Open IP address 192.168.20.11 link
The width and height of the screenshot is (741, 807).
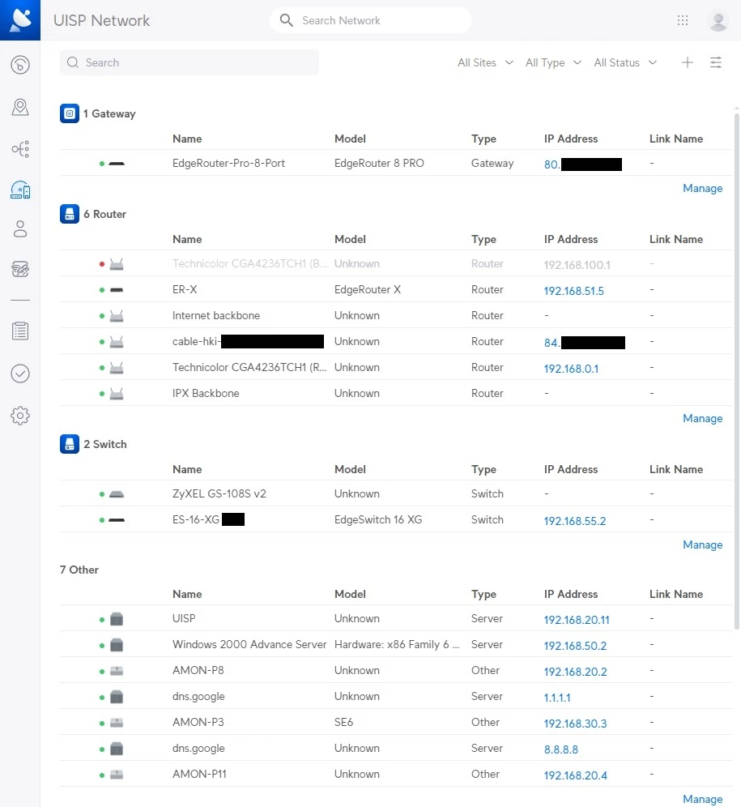coord(577,620)
